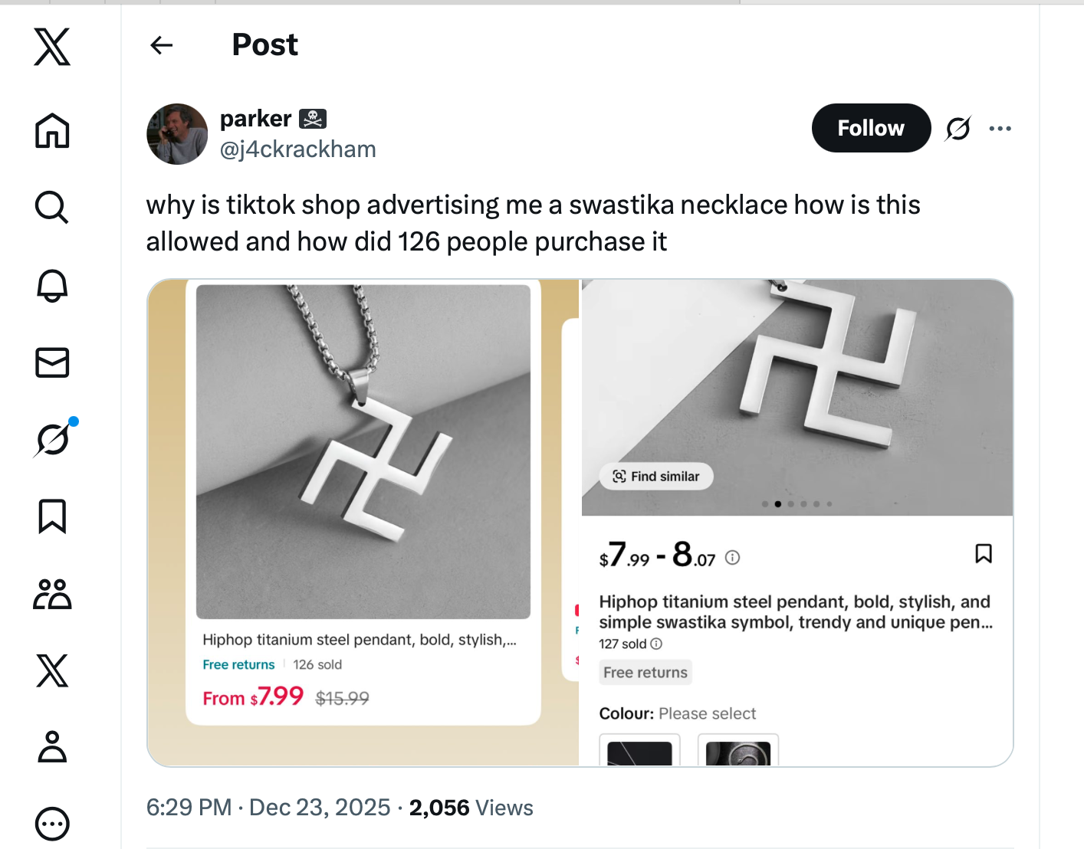Click Grok explain icon beside Follow

click(958, 128)
